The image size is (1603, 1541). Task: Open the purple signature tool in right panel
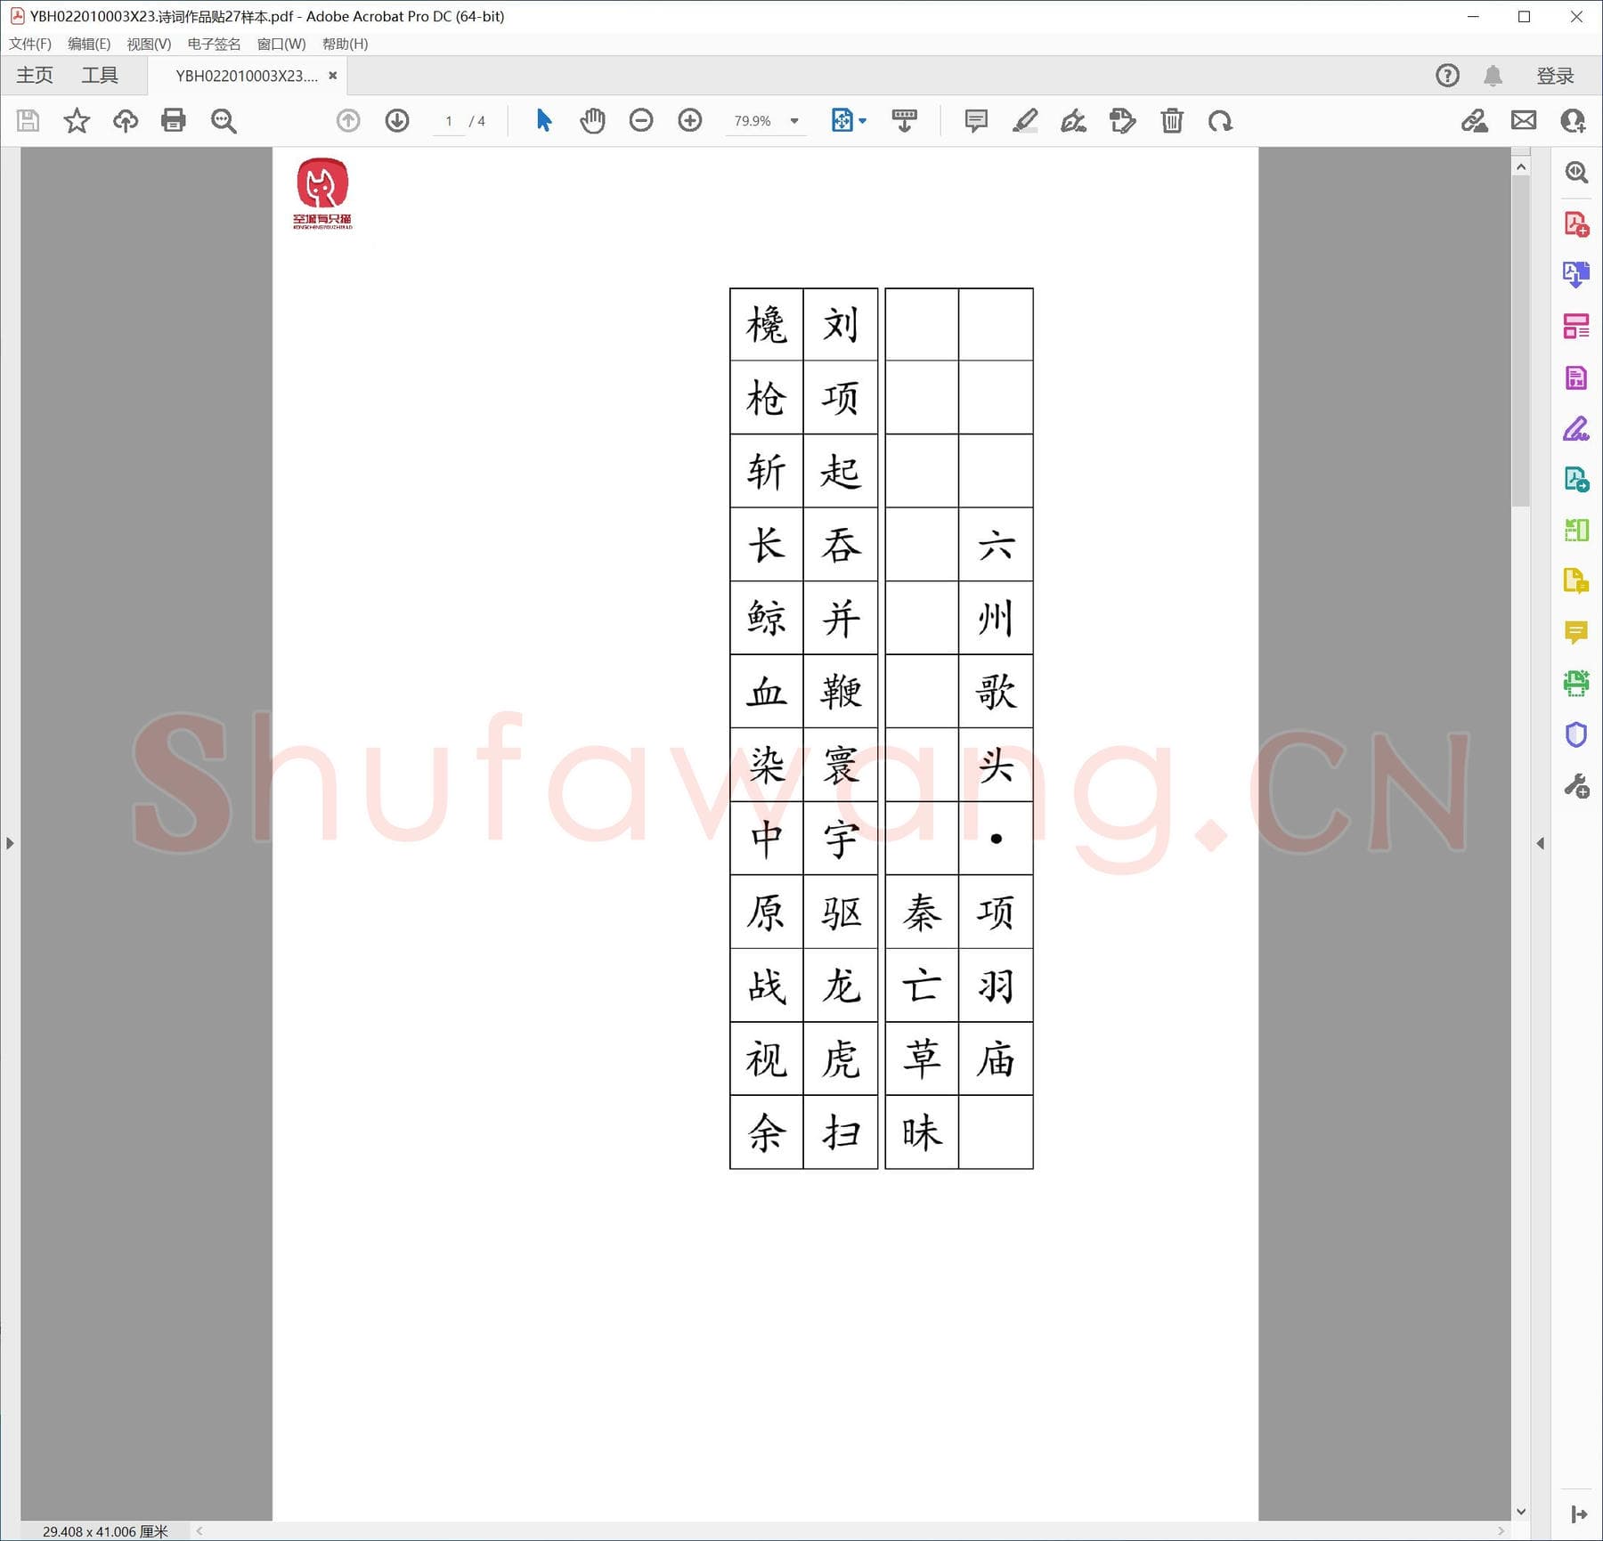click(1576, 428)
